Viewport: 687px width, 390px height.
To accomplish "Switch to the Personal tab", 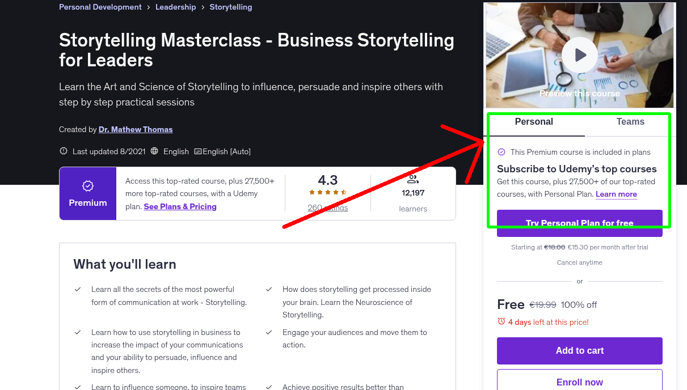I will coord(534,122).
